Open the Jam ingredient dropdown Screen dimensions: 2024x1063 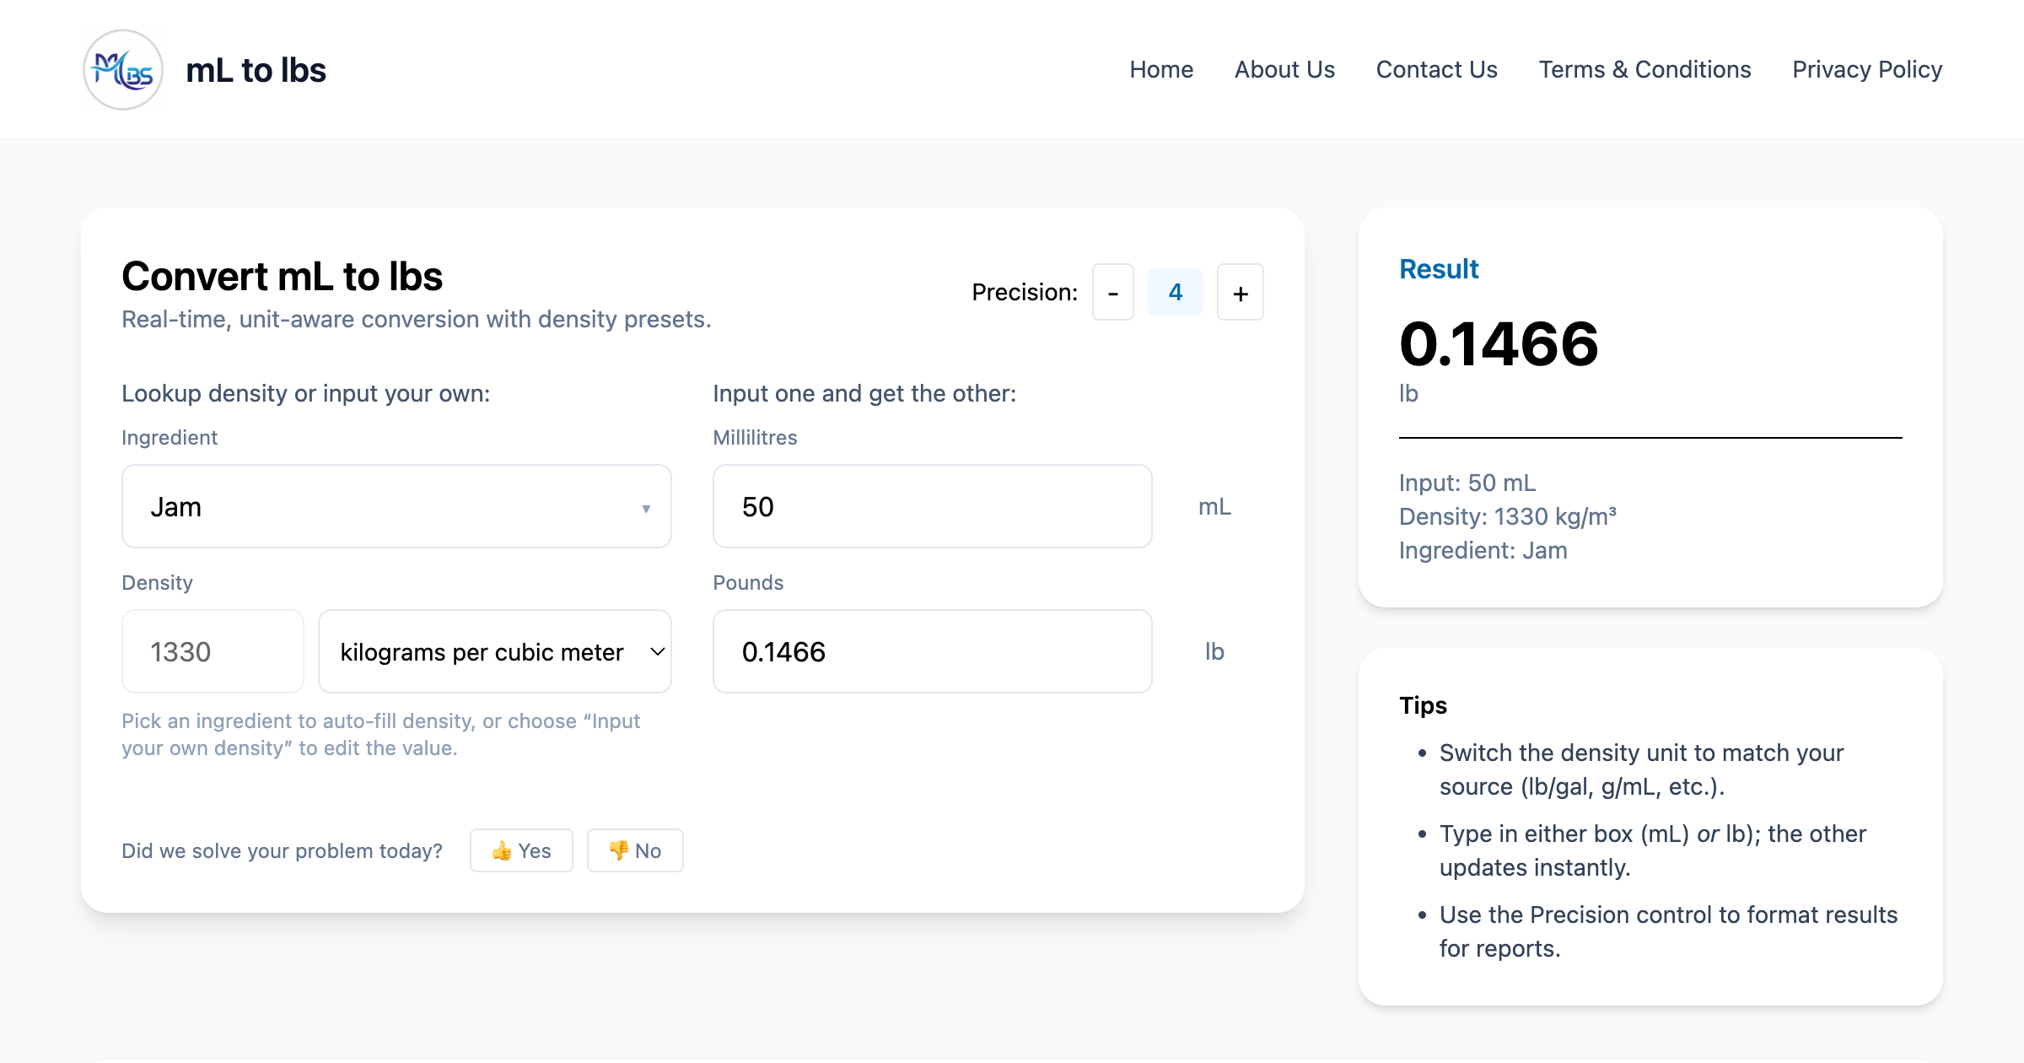(396, 507)
